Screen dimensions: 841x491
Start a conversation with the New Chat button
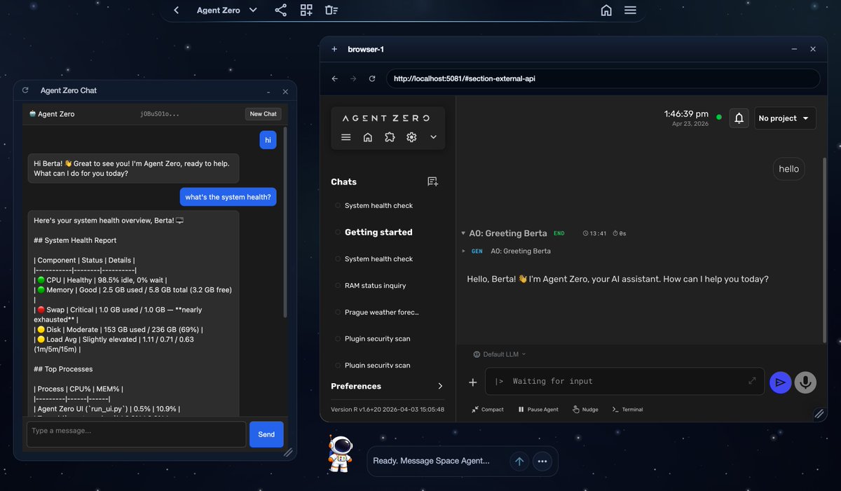click(x=264, y=114)
